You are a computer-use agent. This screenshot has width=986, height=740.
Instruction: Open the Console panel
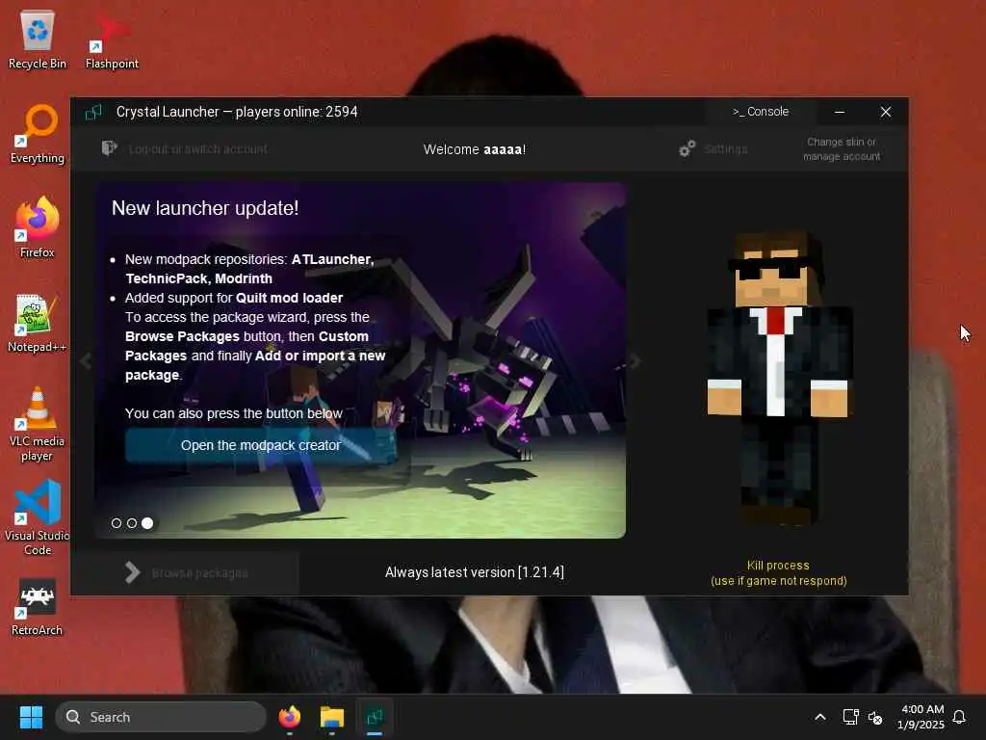[x=761, y=112]
